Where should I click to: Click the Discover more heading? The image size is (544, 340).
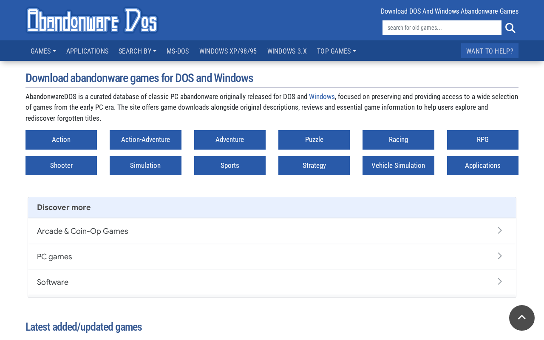(x=64, y=207)
